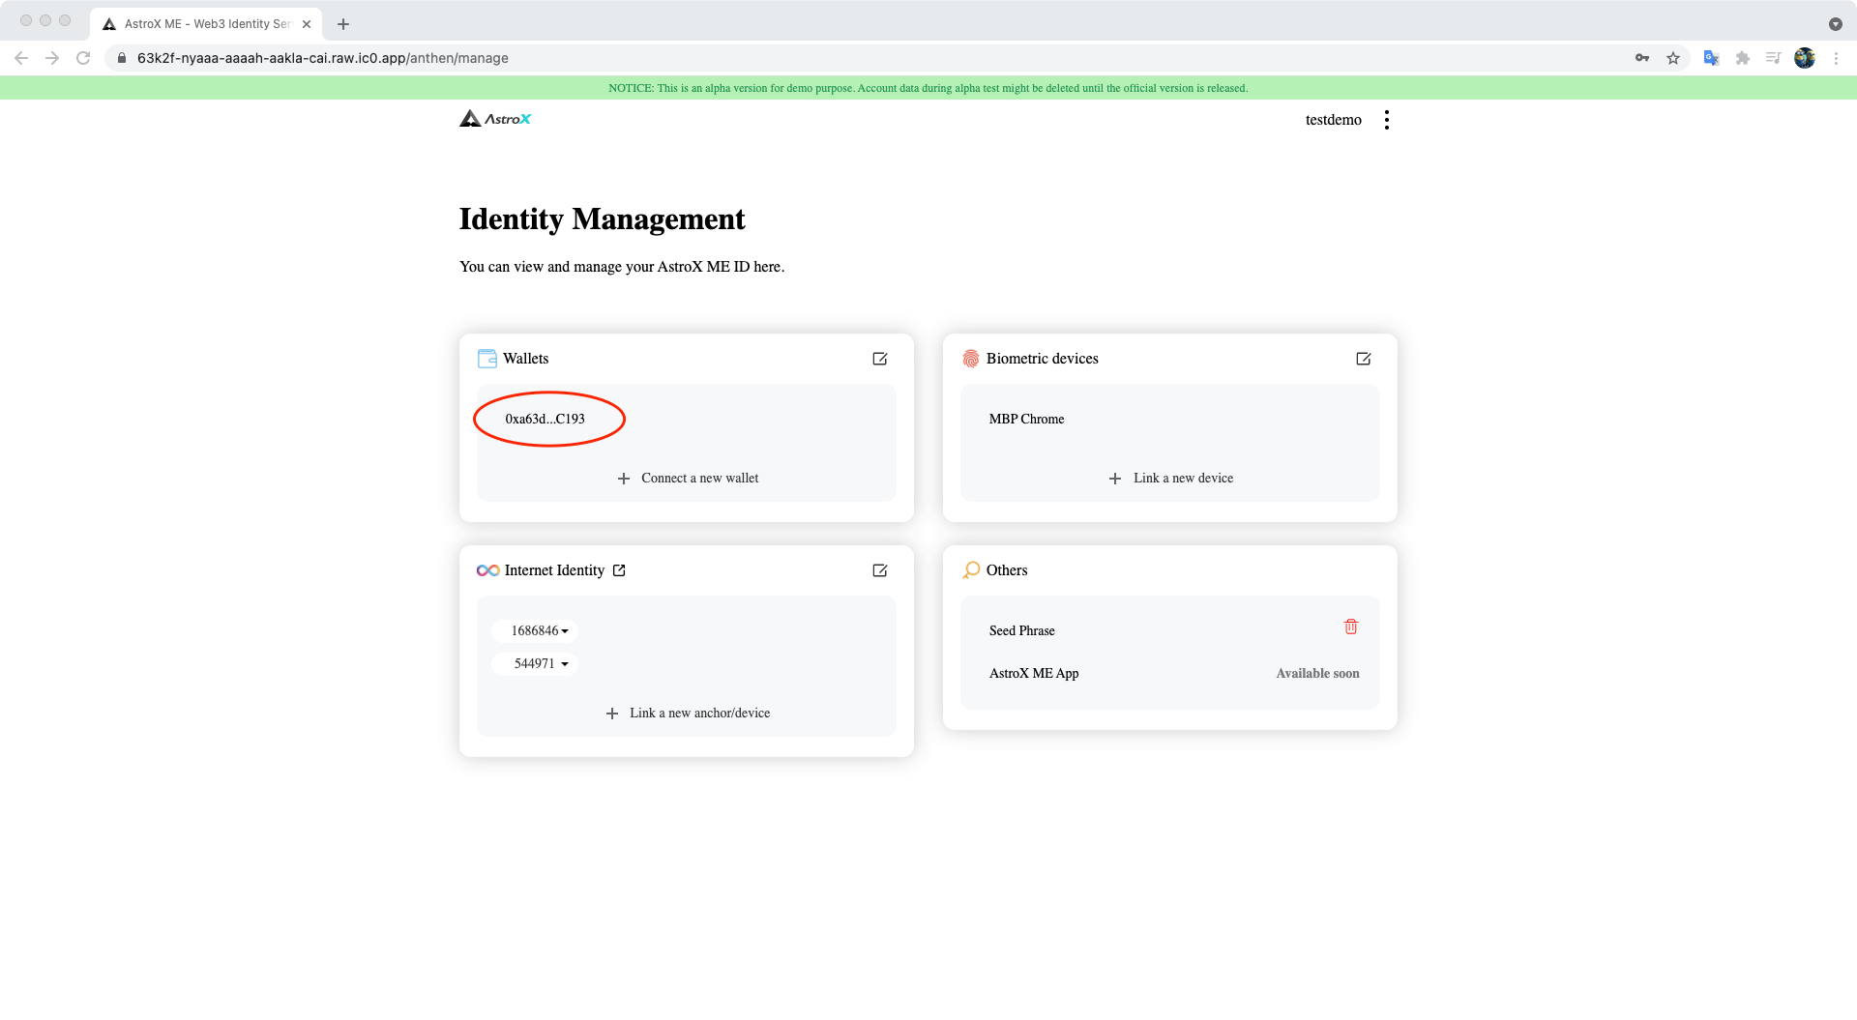Delete the Seed Phrase with trash icon
This screenshot has height=1020, width=1857.
point(1351,627)
